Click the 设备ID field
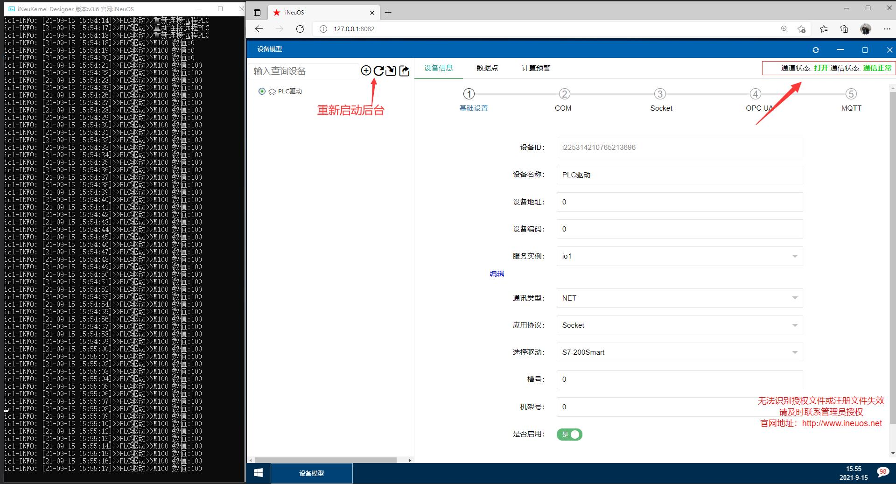The height and width of the screenshot is (484, 896). tap(679, 147)
